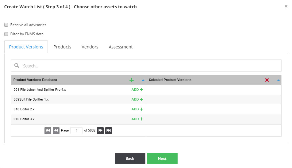Switch to the Products tab
Viewport: 292px width, 168px height.
pos(62,47)
